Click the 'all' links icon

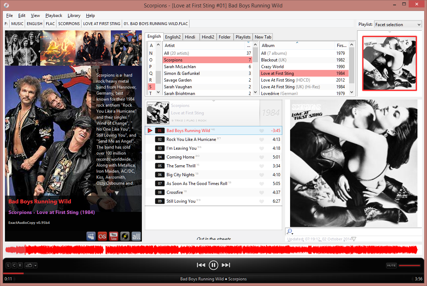point(136,236)
